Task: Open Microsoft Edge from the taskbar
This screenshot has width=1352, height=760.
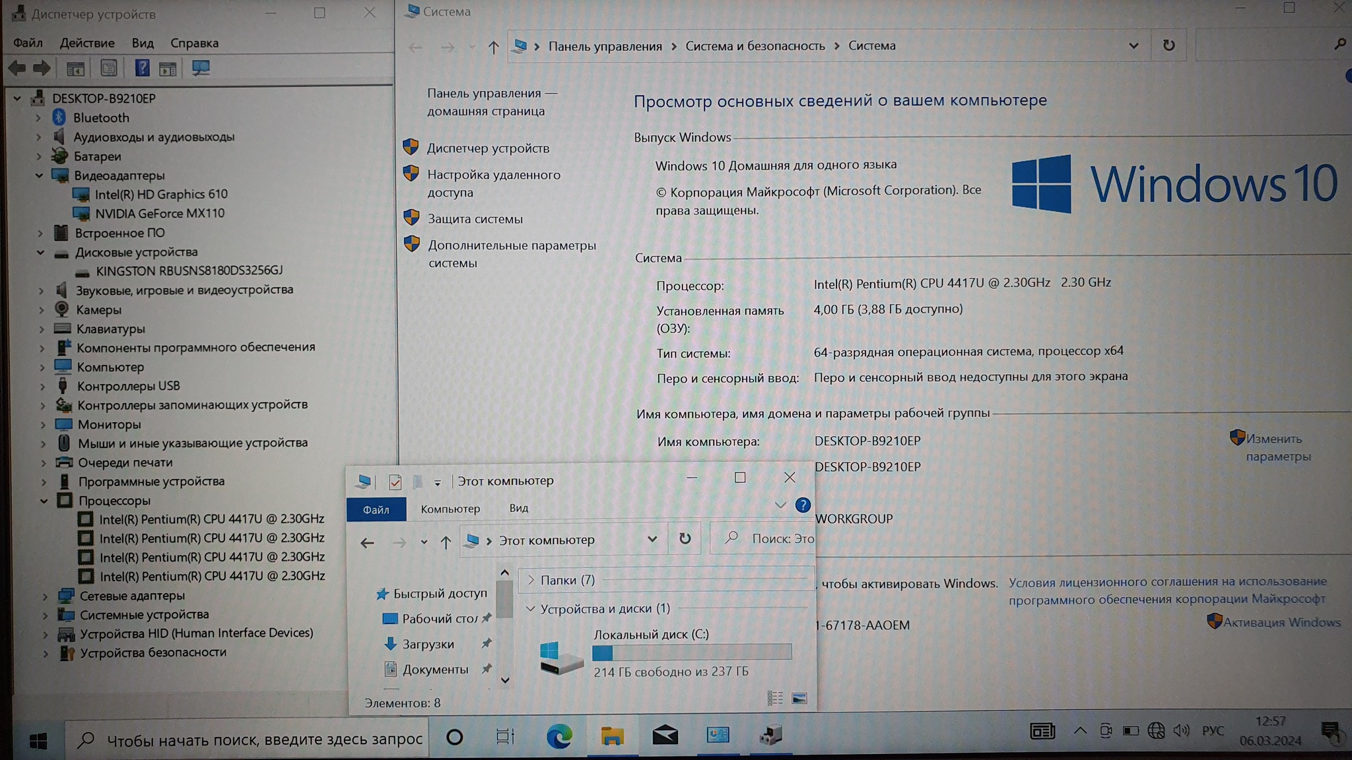Action: (558, 736)
